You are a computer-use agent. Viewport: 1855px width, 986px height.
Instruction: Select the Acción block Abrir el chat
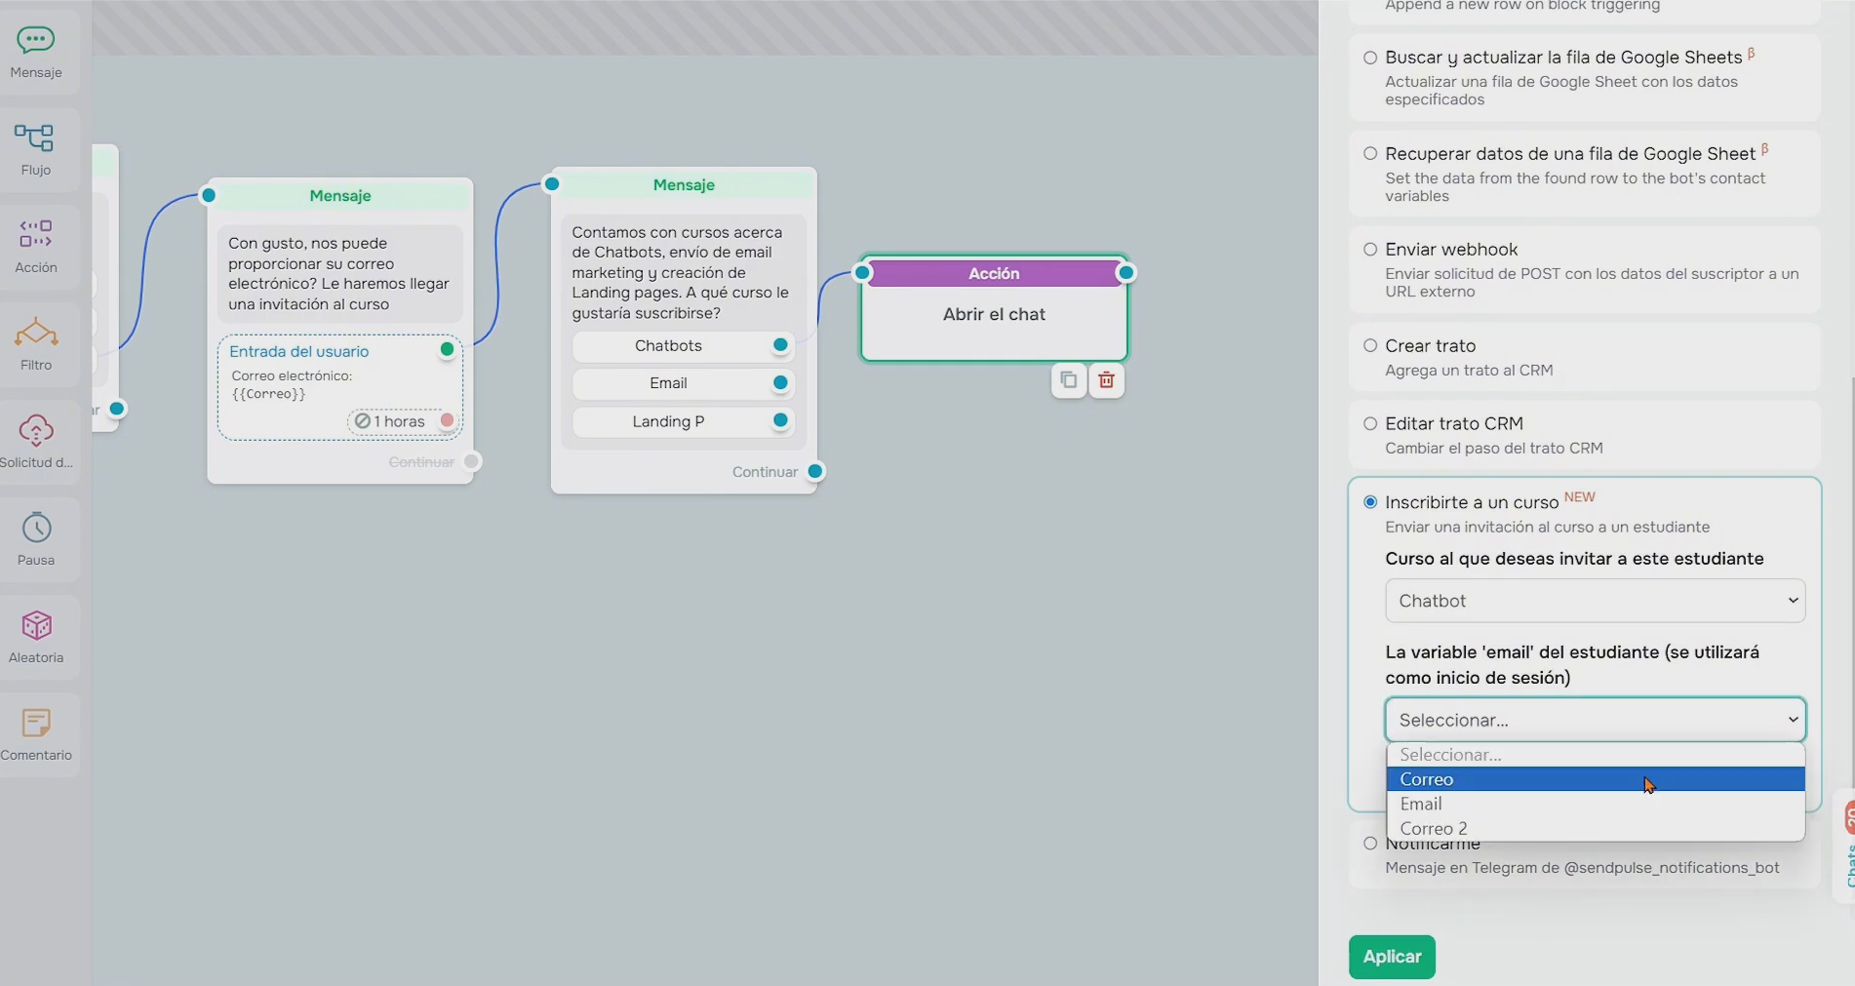point(994,309)
